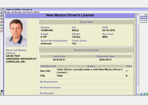Click the Date column header in message list
Image resolution: width=148 pixels, height=105 pixels.
point(144,15)
